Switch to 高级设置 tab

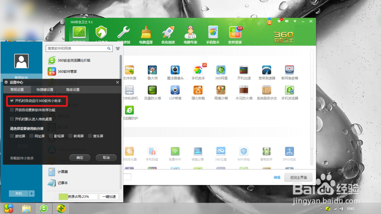(73, 89)
